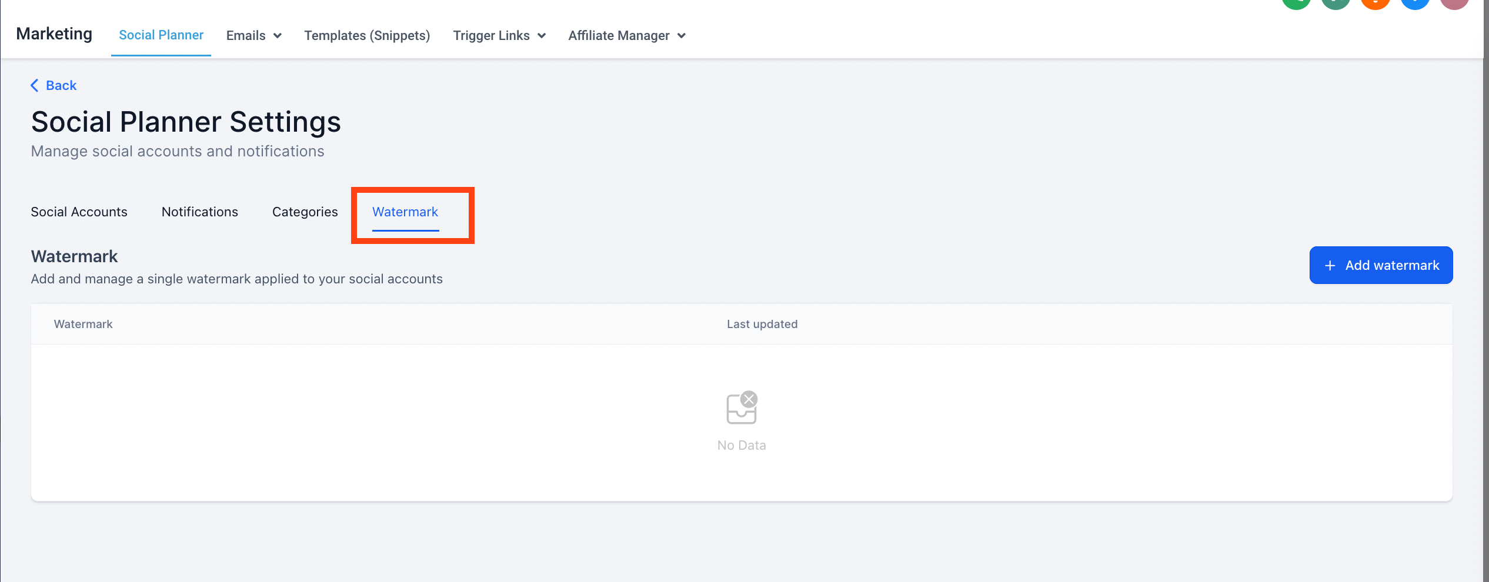Expand the Emails dropdown menu
The height and width of the screenshot is (582, 1489).
pos(253,35)
